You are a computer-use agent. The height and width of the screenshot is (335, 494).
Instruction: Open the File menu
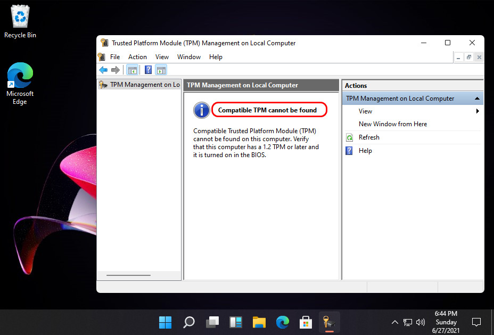click(x=115, y=57)
